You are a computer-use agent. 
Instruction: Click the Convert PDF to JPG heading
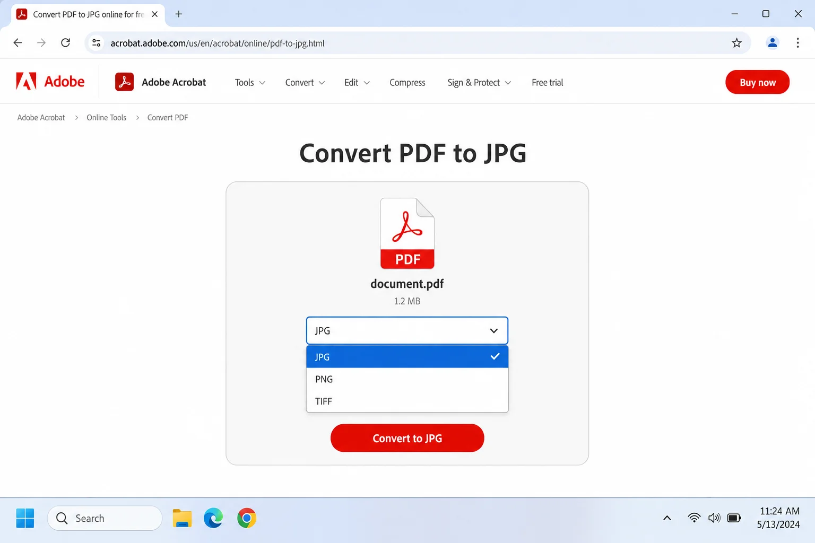coord(413,153)
